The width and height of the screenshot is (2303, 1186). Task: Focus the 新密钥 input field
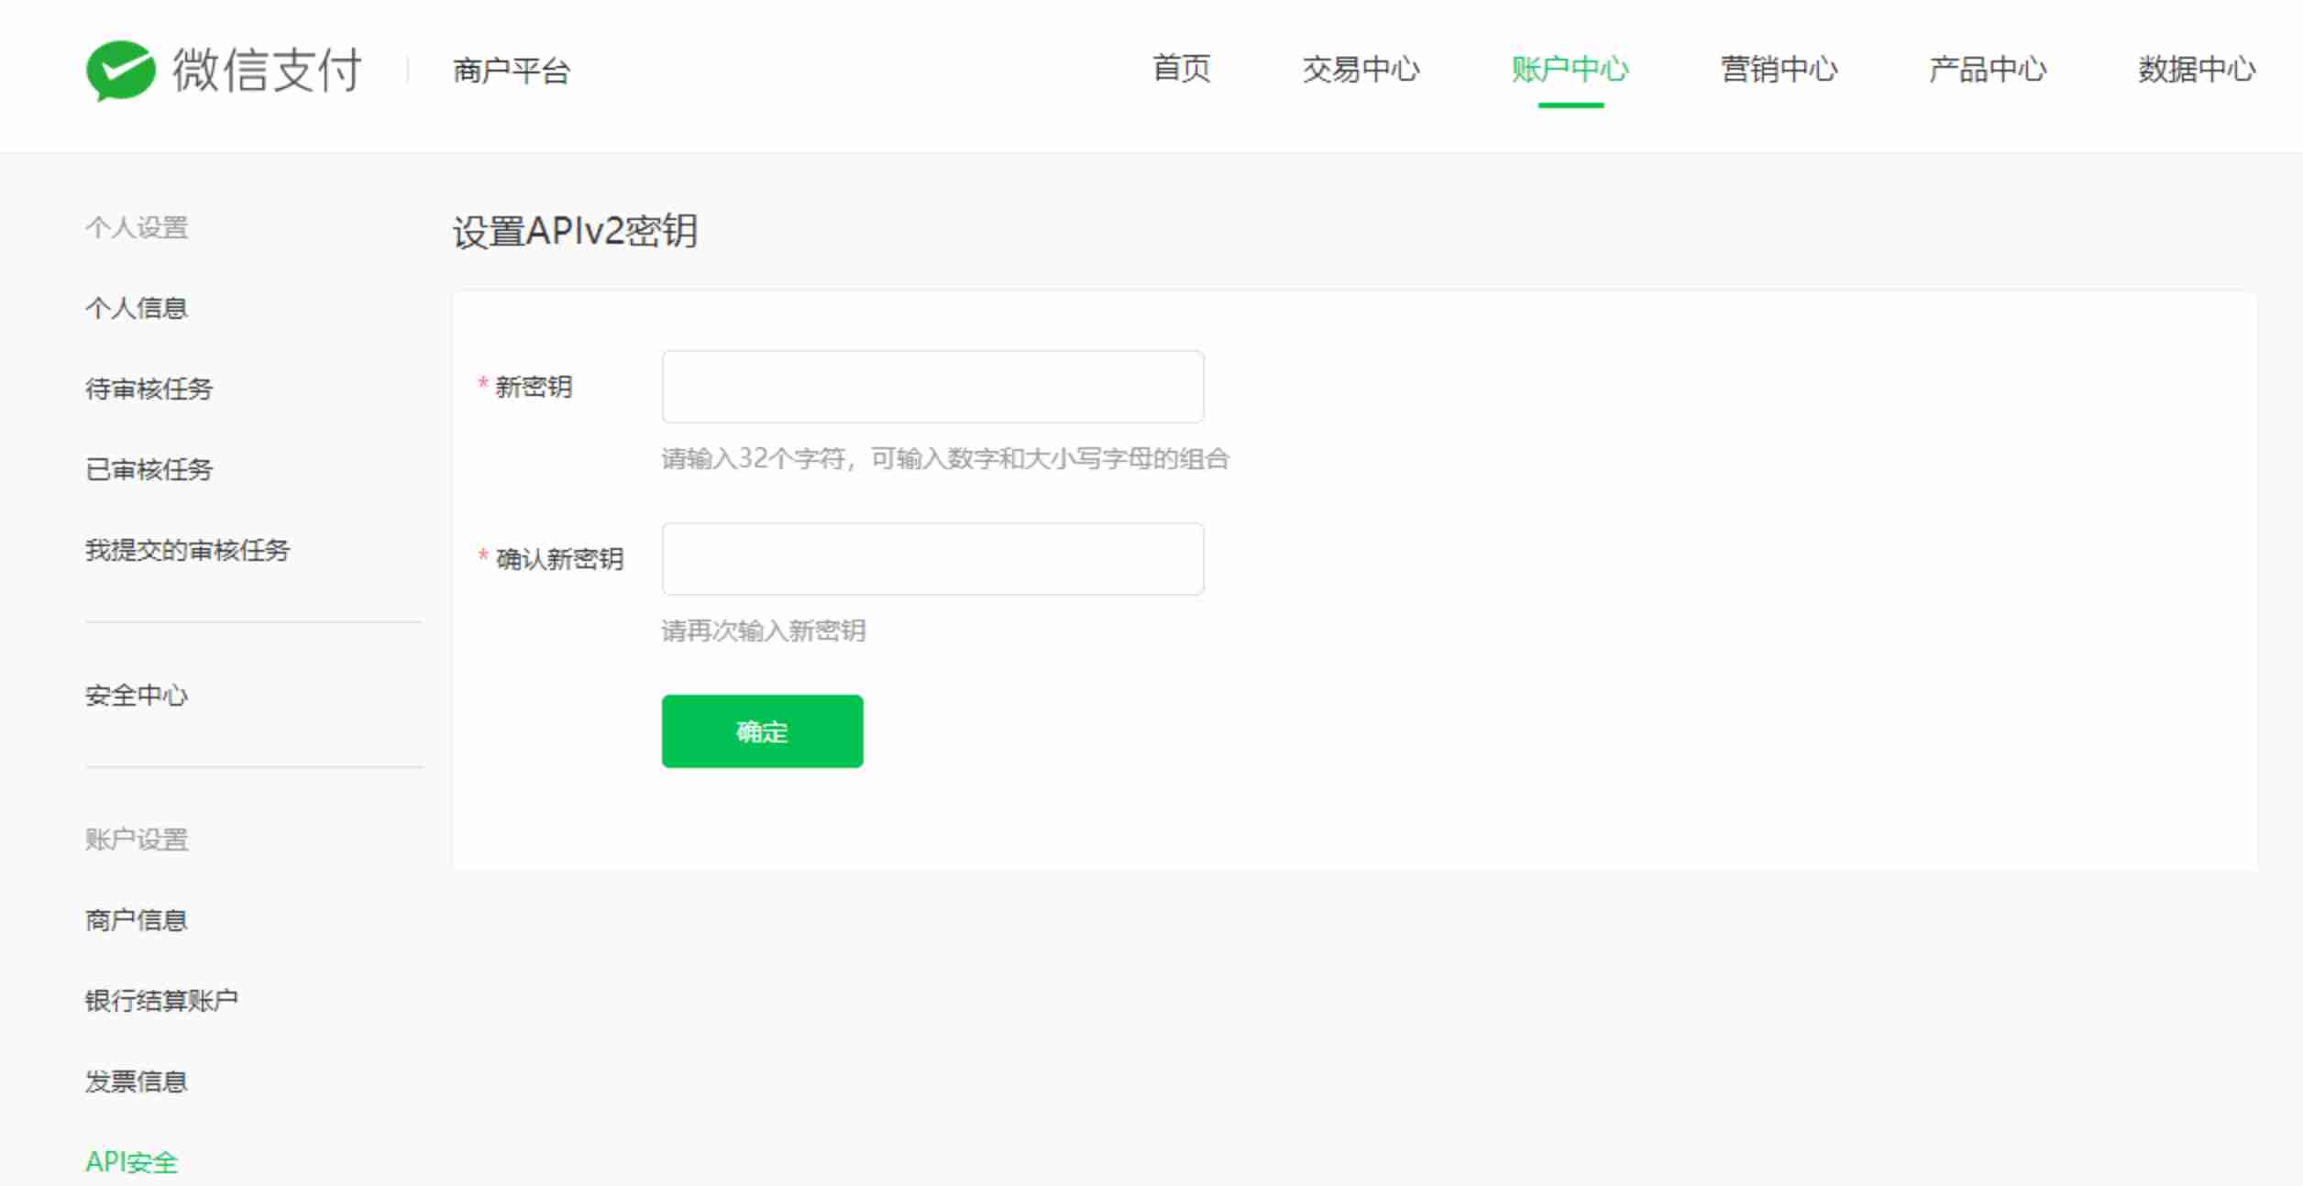click(x=932, y=387)
